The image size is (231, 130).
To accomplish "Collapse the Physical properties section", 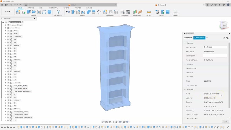I will 185,89.
